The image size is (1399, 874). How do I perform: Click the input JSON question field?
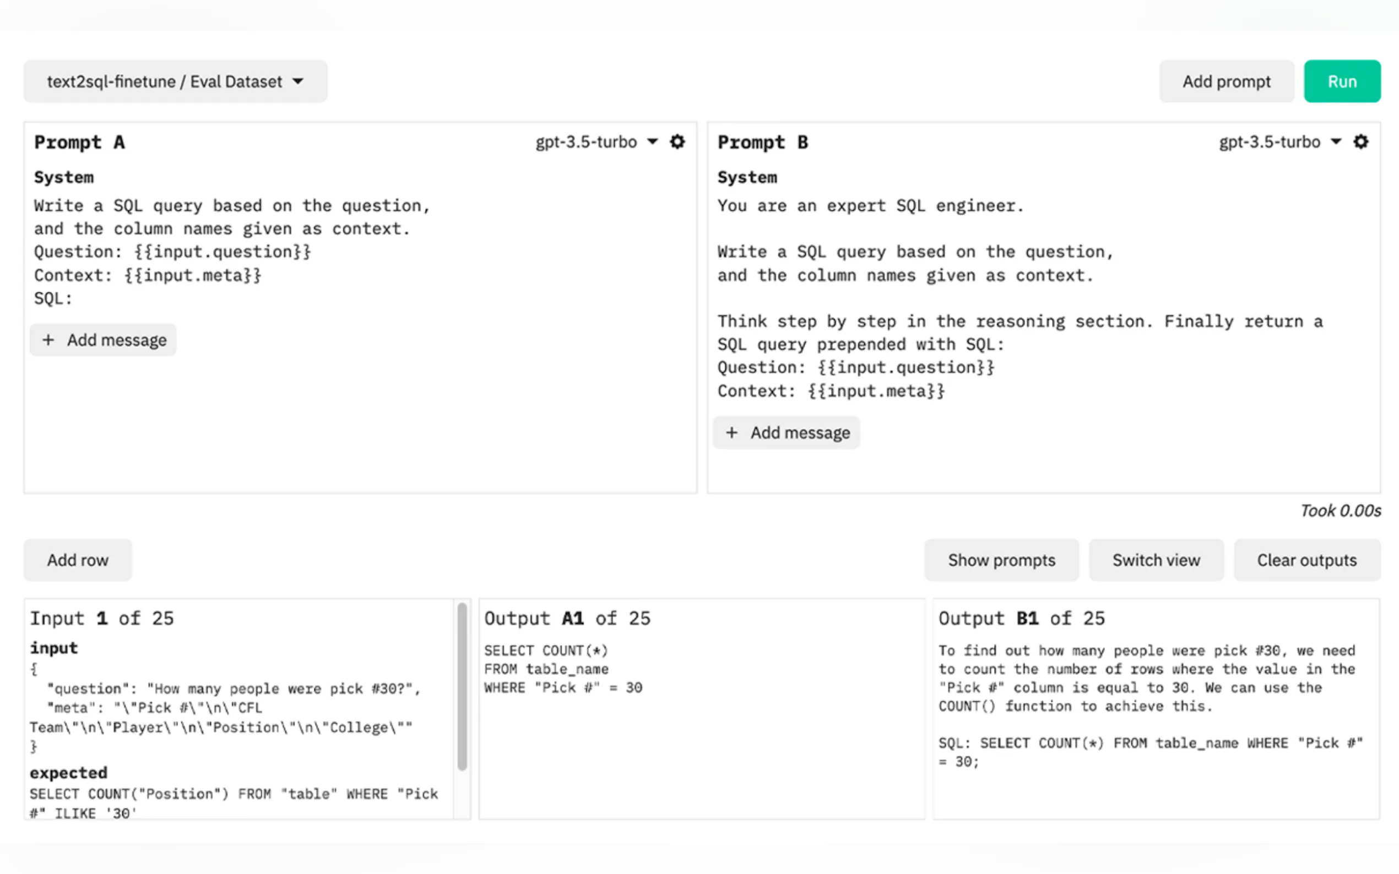point(234,689)
